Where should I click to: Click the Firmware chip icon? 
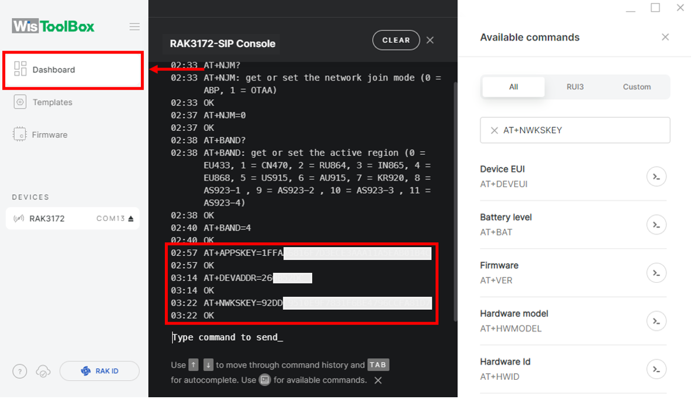coord(19,134)
